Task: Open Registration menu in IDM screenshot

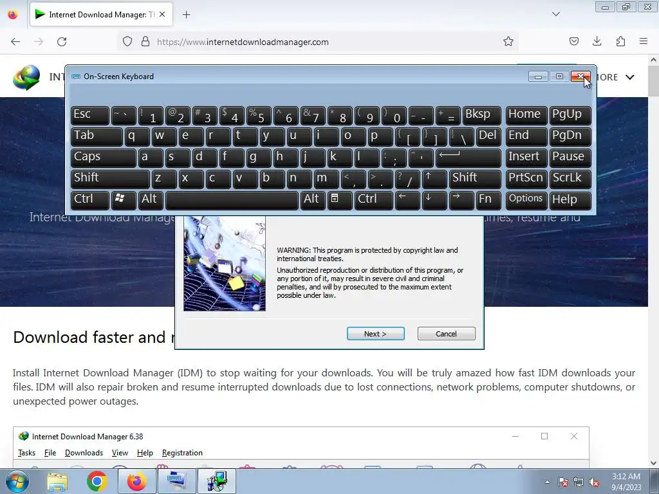Action: pyautogui.click(x=182, y=453)
